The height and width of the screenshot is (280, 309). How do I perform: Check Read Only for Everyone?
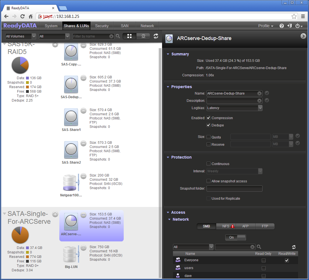(263, 260)
